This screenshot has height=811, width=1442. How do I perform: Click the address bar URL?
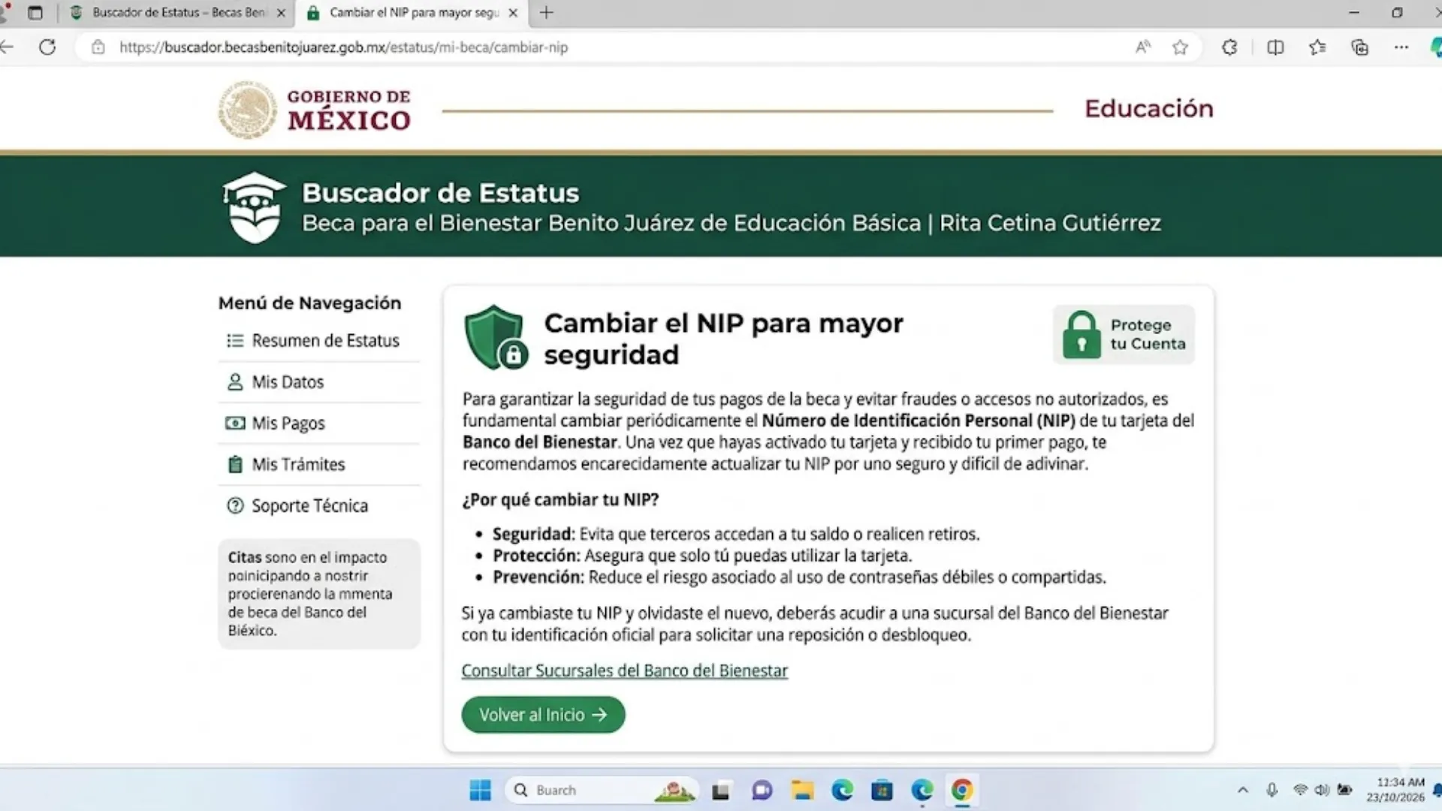[x=343, y=47]
